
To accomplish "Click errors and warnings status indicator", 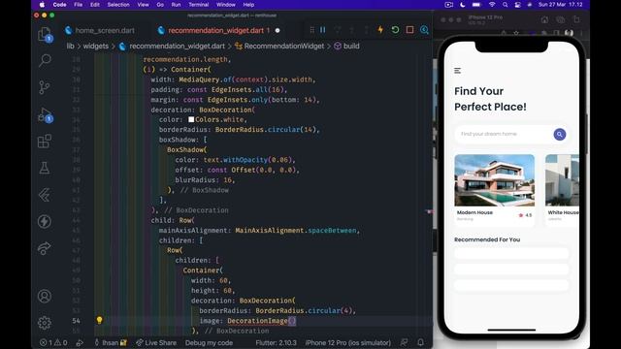I will pos(53,342).
